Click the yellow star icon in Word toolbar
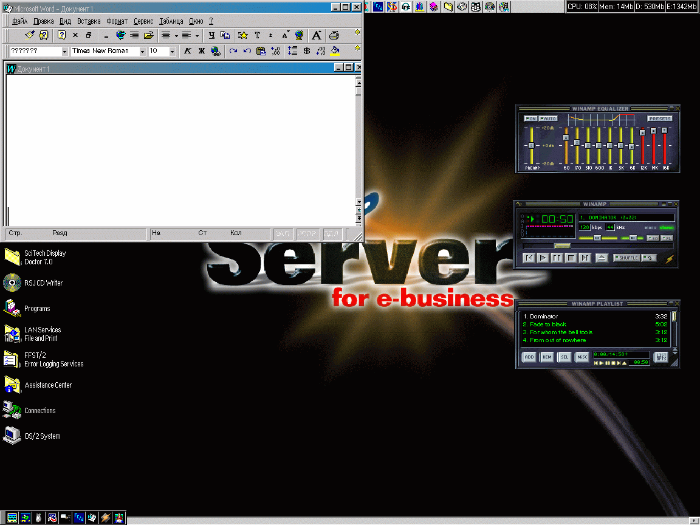The image size is (700, 525). [243, 35]
